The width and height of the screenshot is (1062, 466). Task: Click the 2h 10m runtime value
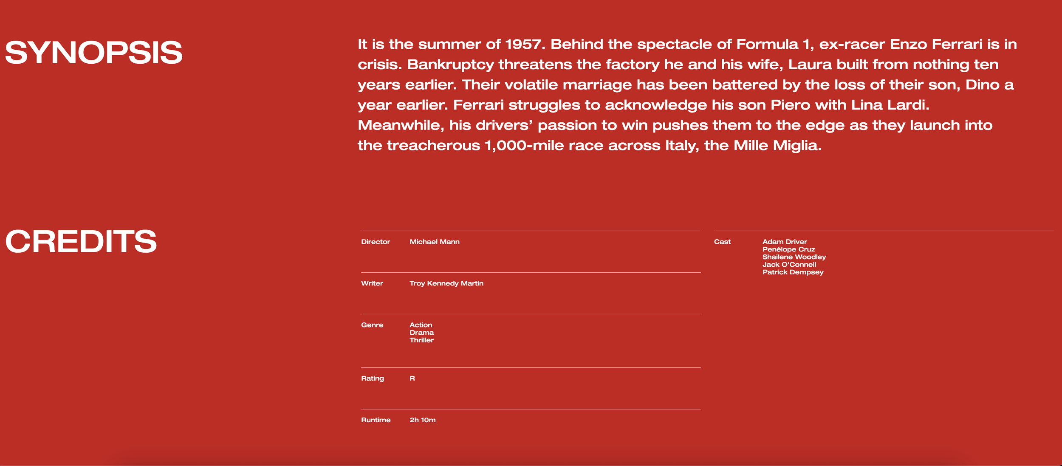pyautogui.click(x=422, y=420)
